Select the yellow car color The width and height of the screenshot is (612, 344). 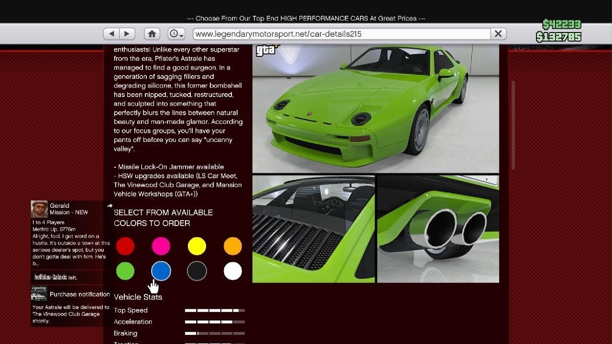[197, 246]
